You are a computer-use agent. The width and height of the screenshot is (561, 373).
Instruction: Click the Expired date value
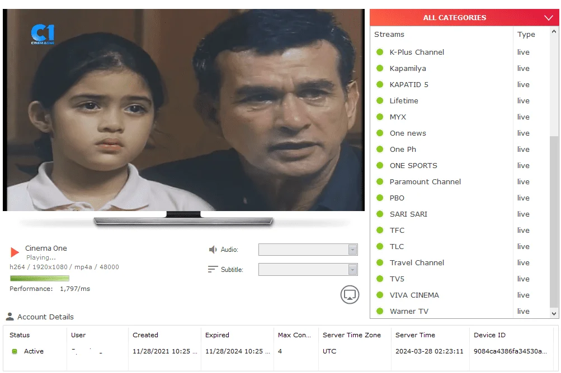[x=238, y=351]
